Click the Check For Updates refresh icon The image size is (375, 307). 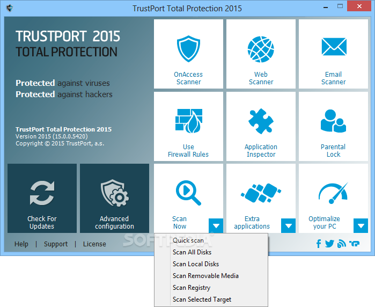42,193
